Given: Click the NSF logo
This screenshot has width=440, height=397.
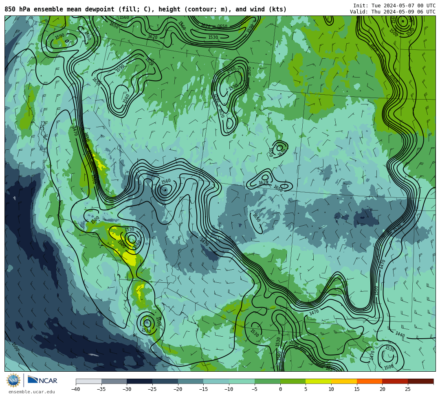Looking at the screenshot, I should [13, 380].
